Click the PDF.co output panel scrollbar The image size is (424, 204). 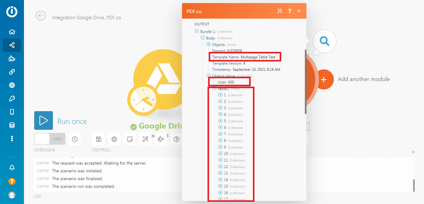tap(305, 81)
